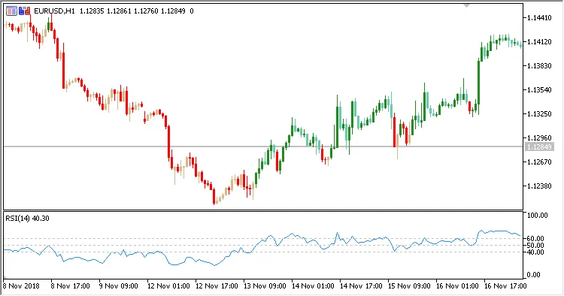
Task: Click the 1.14410 price scale label
Action: (539, 17)
